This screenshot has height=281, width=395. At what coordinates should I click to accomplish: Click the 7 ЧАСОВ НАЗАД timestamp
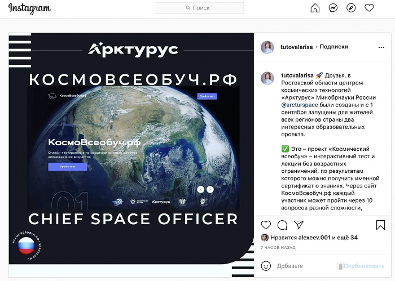tap(278, 248)
